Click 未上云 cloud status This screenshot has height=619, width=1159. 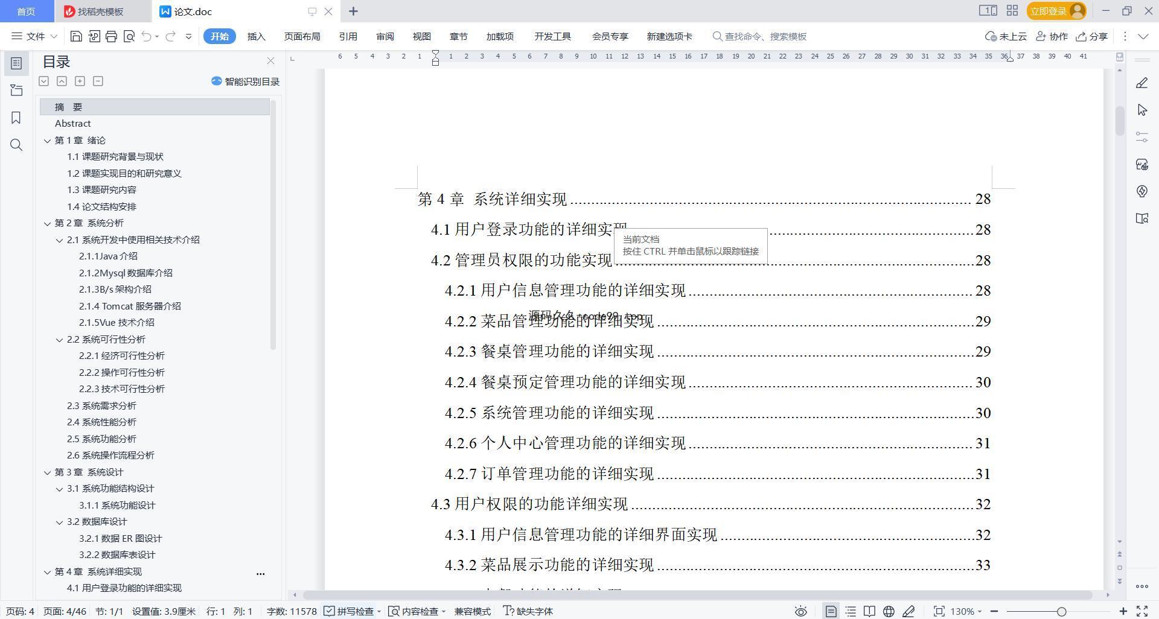click(x=1006, y=36)
